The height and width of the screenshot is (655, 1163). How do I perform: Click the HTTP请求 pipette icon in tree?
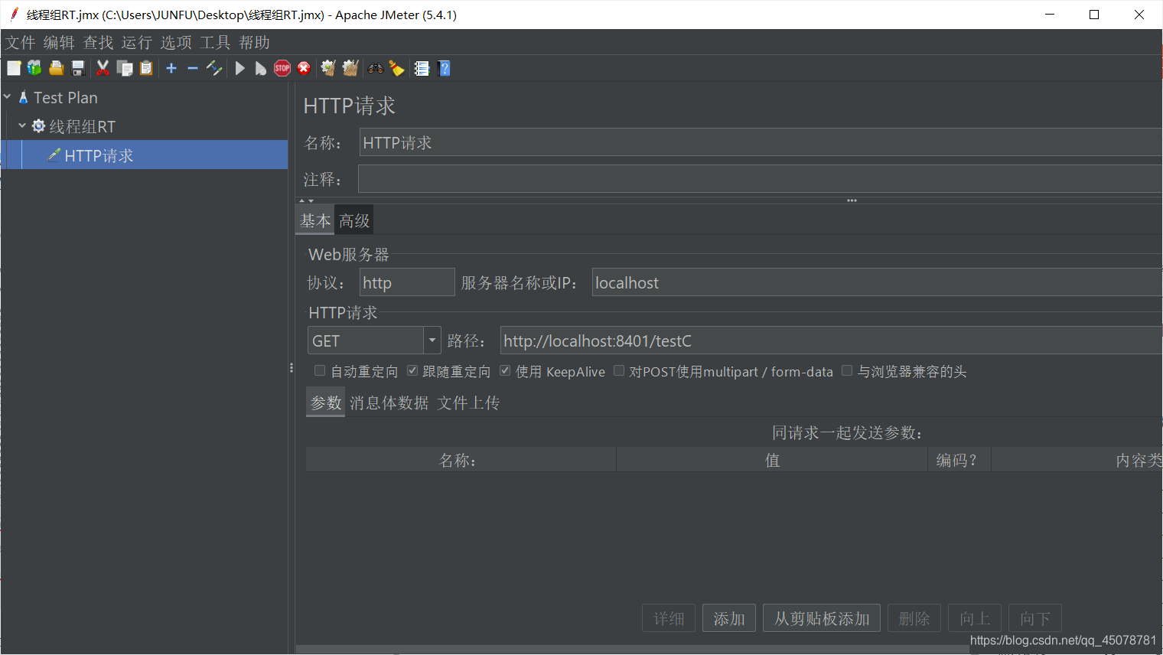[54, 155]
